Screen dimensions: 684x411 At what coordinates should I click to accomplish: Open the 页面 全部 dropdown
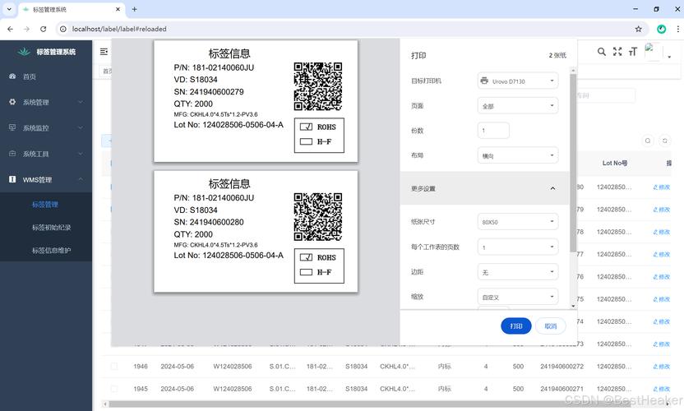click(x=518, y=105)
